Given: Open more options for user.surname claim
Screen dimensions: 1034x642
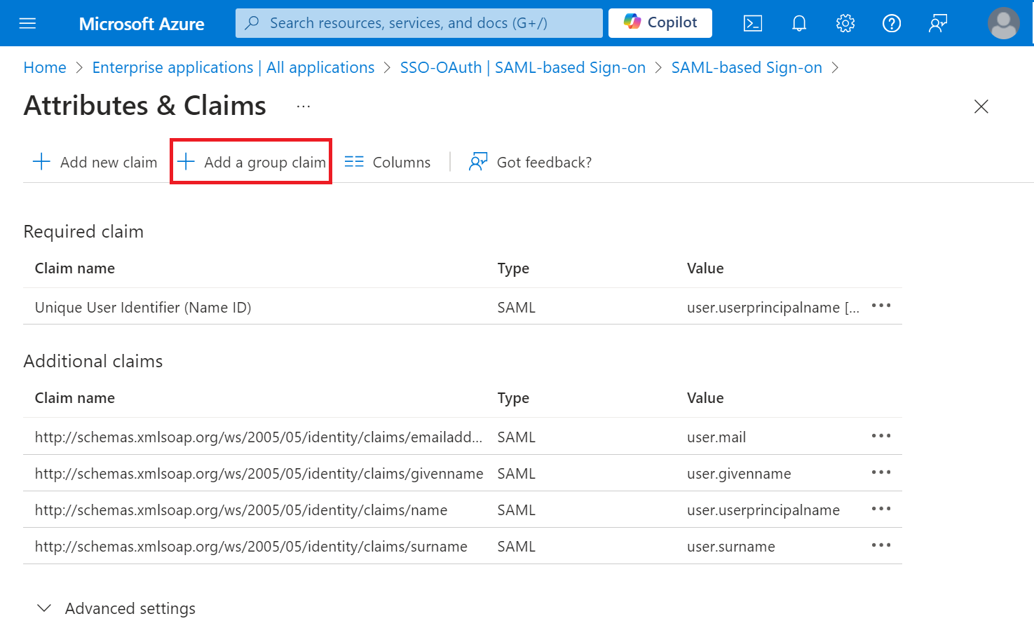Looking at the screenshot, I should pyautogui.click(x=880, y=545).
